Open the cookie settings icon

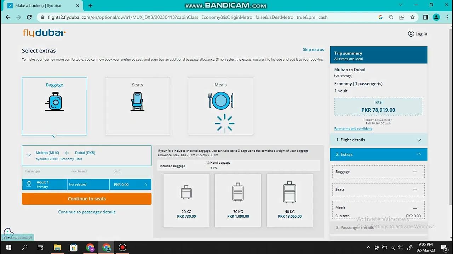(x=8, y=233)
